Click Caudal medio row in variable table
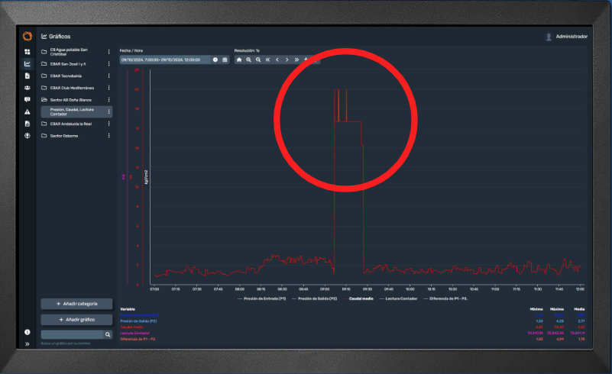This screenshot has height=374, width=612. (x=352, y=327)
